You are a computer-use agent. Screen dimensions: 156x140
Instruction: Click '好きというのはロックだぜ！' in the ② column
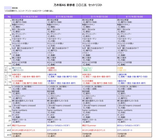[x=58, y=125]
